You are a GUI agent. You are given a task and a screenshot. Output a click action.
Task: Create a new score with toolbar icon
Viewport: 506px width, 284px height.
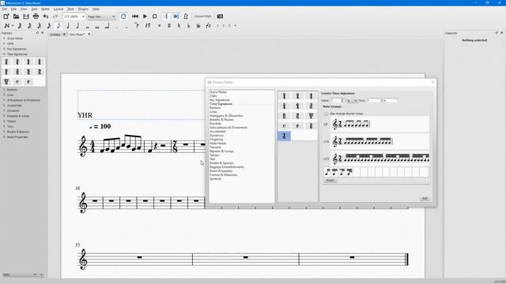(6, 17)
